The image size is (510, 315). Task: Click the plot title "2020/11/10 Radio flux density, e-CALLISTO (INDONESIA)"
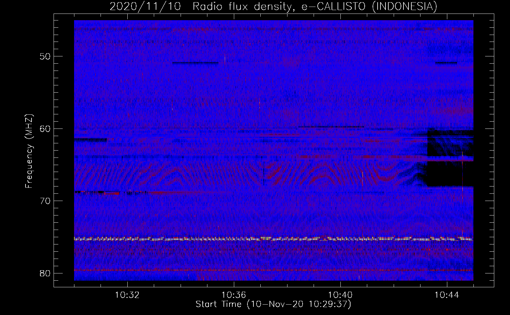tap(273, 7)
